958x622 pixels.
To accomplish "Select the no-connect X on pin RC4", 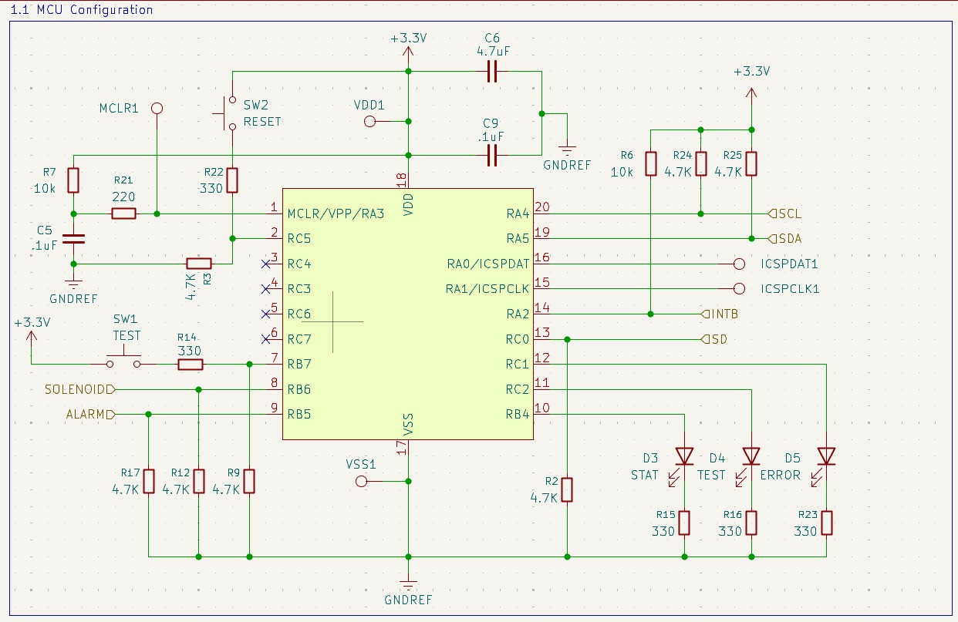I will [x=266, y=264].
